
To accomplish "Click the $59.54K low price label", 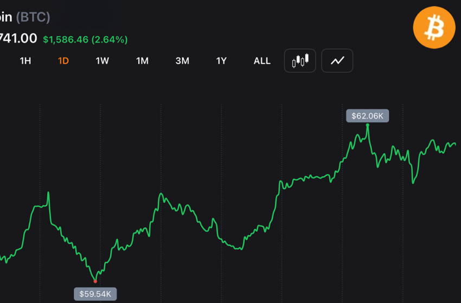I will (x=95, y=294).
